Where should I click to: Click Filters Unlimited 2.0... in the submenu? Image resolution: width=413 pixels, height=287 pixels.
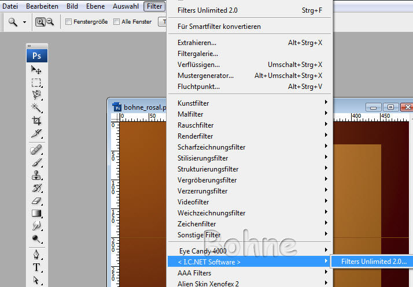[x=373, y=262]
